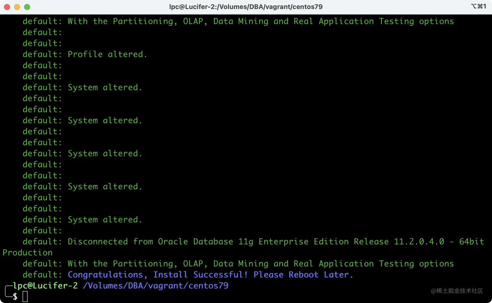Click the 'Release 11.2.0.4.0' version text
The image size is (492, 303).
[x=399, y=242]
